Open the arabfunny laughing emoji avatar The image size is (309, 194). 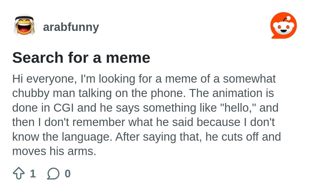click(24, 26)
